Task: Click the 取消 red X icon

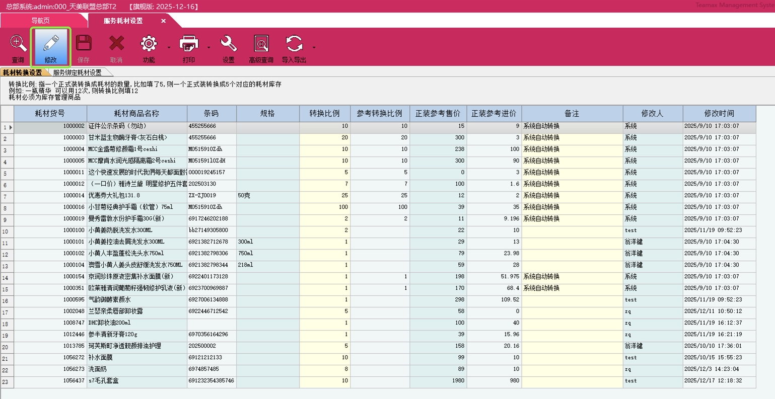Action: 116,44
